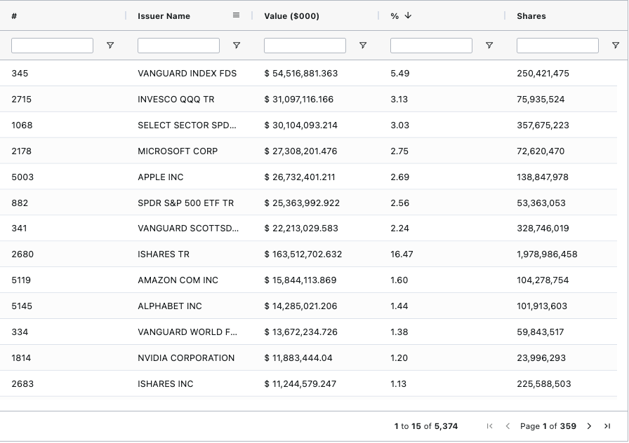Click shares value 53,363,053
This screenshot has width=629, height=443.
[541, 203]
